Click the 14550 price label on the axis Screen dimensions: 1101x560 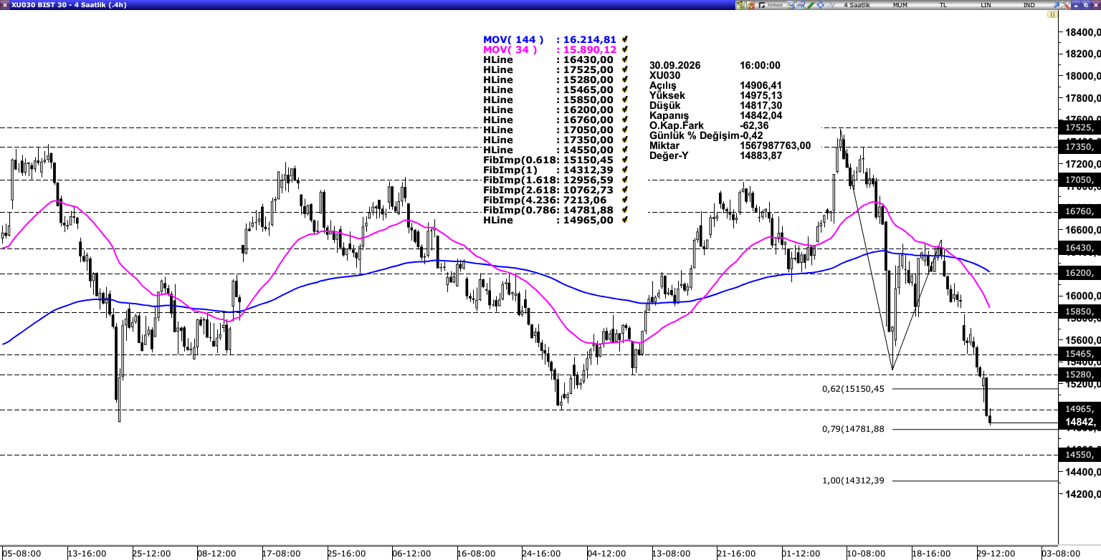(x=1080, y=455)
